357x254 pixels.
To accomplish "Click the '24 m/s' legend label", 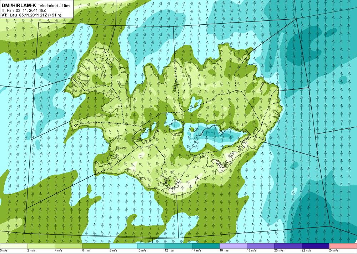I will 334,250.
